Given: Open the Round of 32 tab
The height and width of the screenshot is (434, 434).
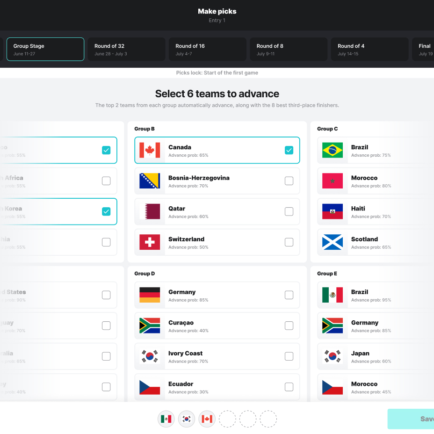Looking at the screenshot, I should click(126, 49).
